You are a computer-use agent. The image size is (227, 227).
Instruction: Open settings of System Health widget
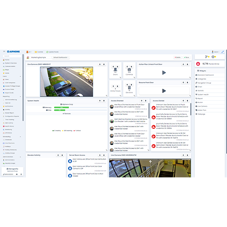(100, 101)
